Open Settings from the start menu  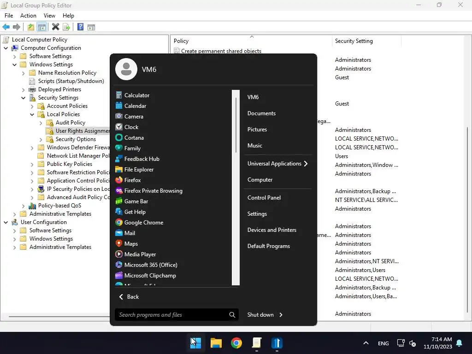257,214
